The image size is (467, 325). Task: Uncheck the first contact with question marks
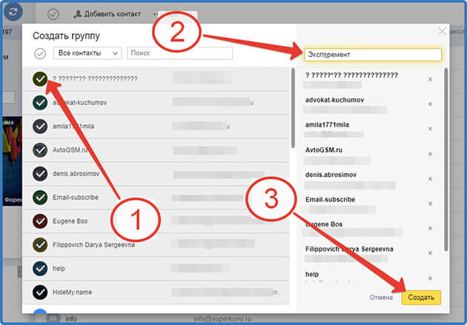click(x=40, y=79)
